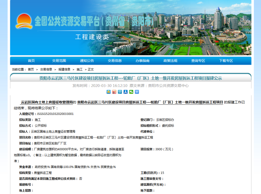Open the 政策法规 menu item

(170, 61)
